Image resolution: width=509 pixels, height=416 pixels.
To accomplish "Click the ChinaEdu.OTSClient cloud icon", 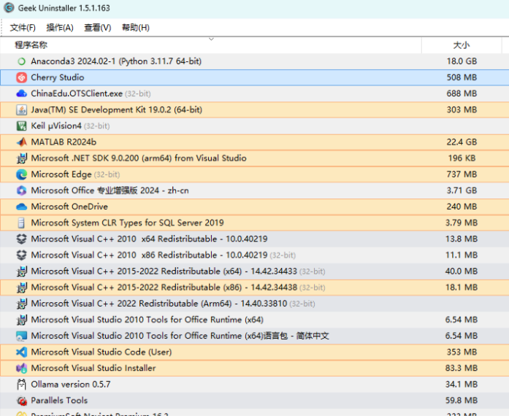I will 21,93.
